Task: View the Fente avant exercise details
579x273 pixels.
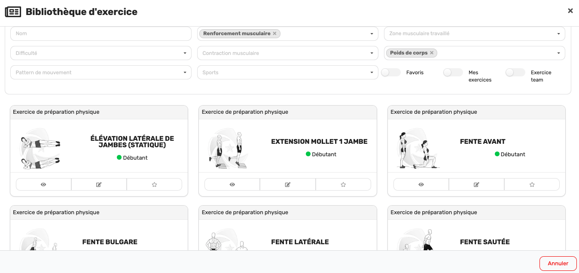Action: (x=421, y=185)
